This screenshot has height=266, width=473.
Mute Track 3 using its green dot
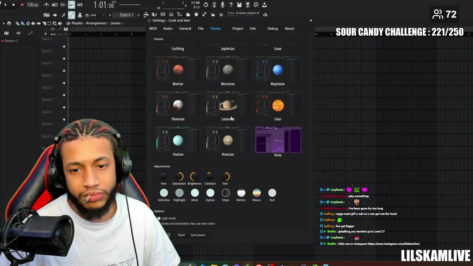tap(64, 71)
